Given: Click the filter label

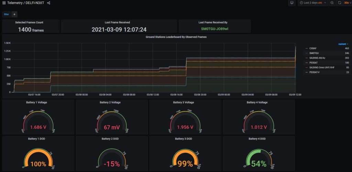Looking at the screenshot, I should [x=6, y=14].
